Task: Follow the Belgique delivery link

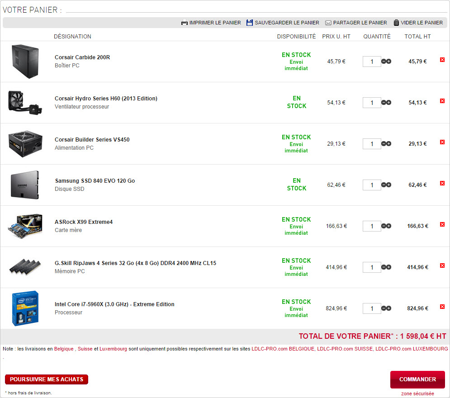Action: [64, 349]
